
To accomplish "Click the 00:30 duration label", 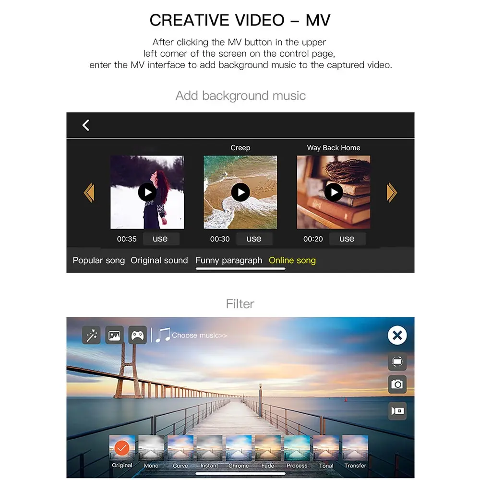I will 220,239.
